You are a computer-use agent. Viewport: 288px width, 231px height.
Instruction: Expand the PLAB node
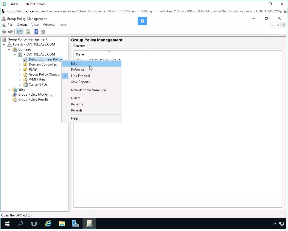(20, 70)
